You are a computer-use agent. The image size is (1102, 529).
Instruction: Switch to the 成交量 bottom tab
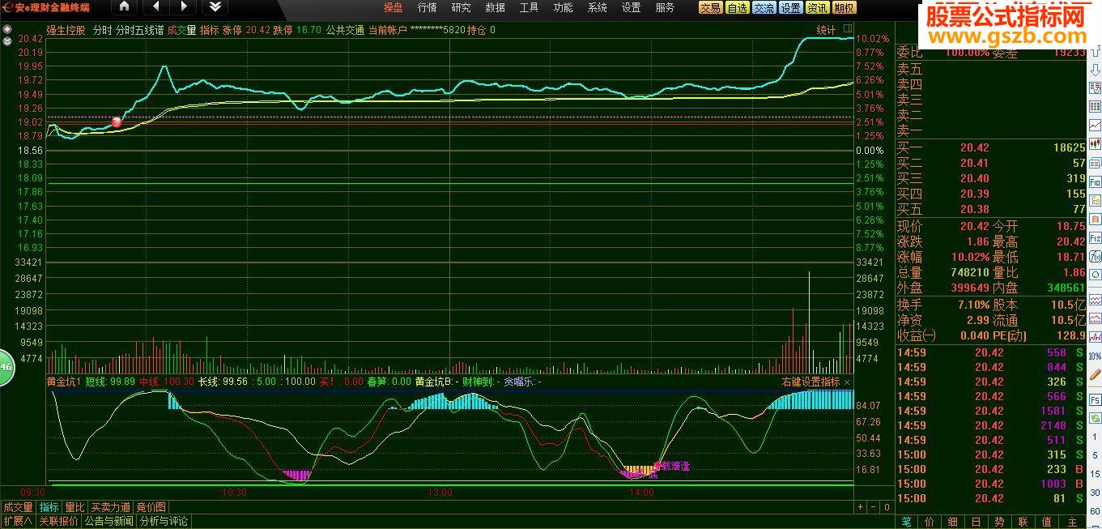[x=18, y=507]
